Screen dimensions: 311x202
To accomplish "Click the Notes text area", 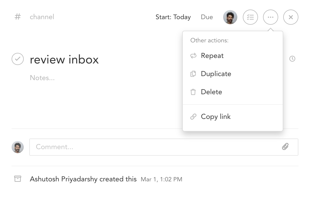I will point(42,78).
